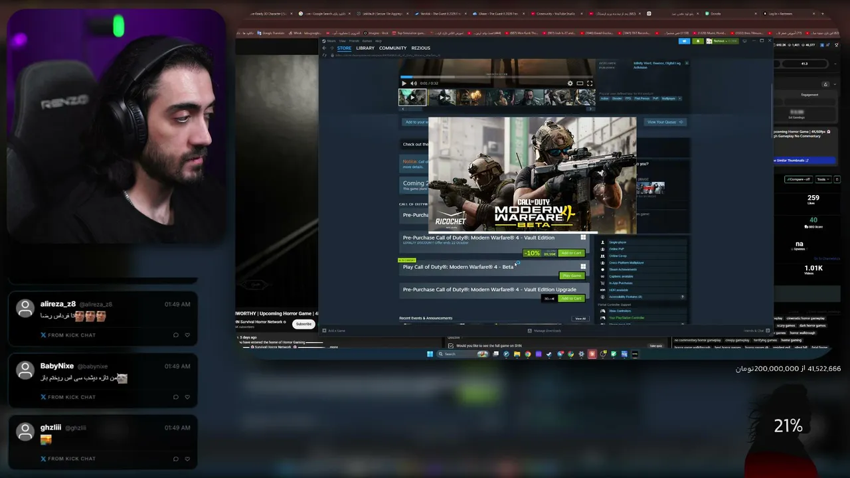Open alireza_z8's profile avatar
The width and height of the screenshot is (850, 478).
[25, 308]
